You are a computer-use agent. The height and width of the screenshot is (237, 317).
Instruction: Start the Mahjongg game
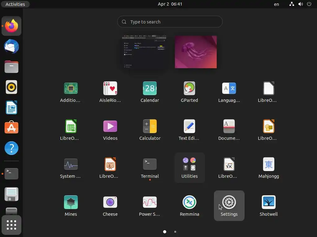(269, 164)
